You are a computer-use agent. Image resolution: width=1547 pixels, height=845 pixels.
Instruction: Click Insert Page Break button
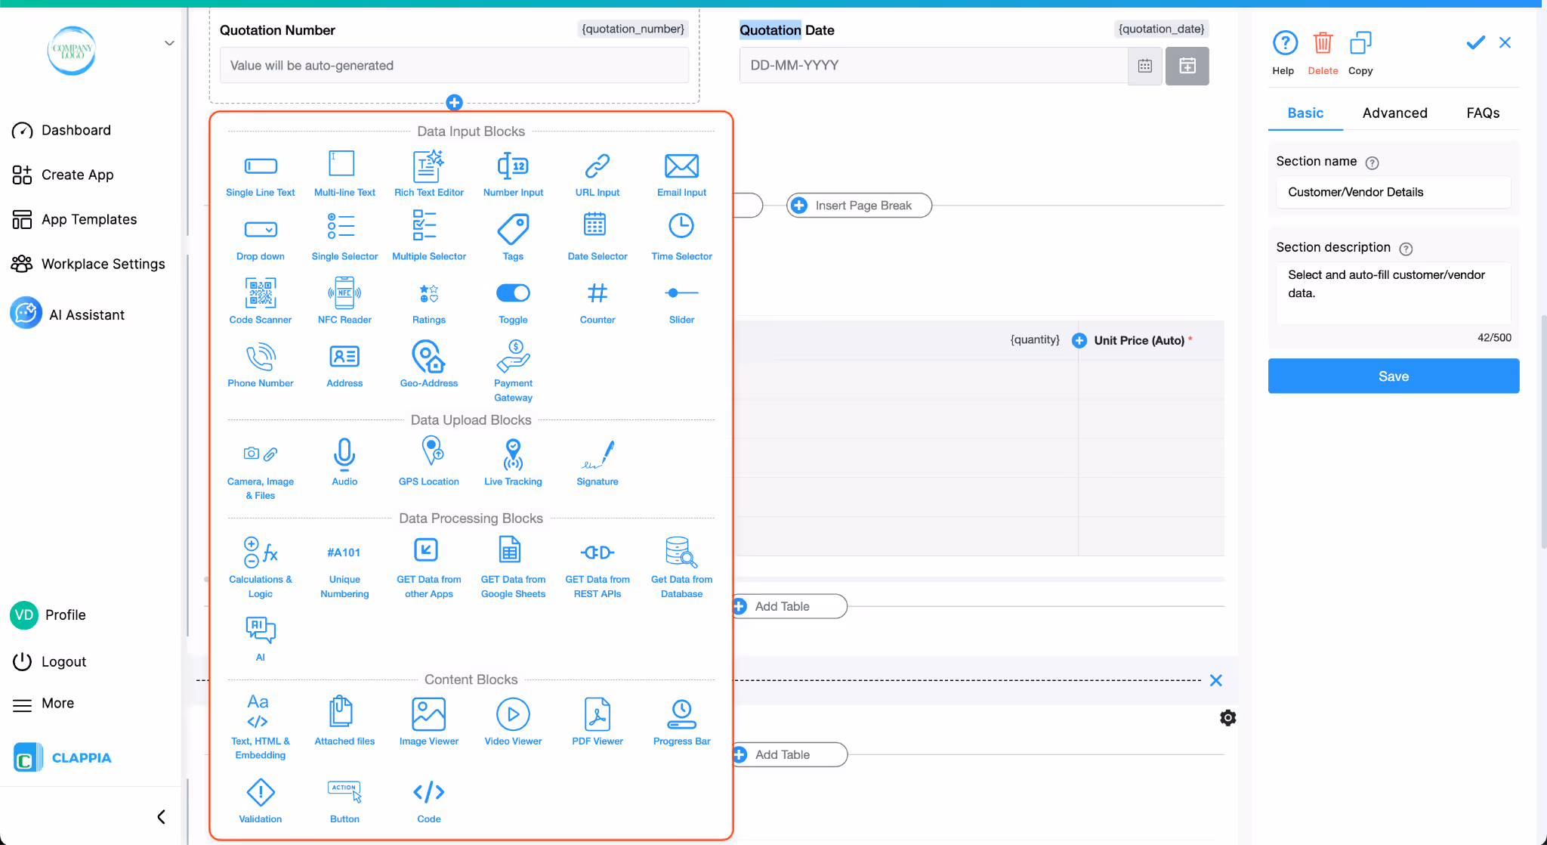click(x=860, y=206)
